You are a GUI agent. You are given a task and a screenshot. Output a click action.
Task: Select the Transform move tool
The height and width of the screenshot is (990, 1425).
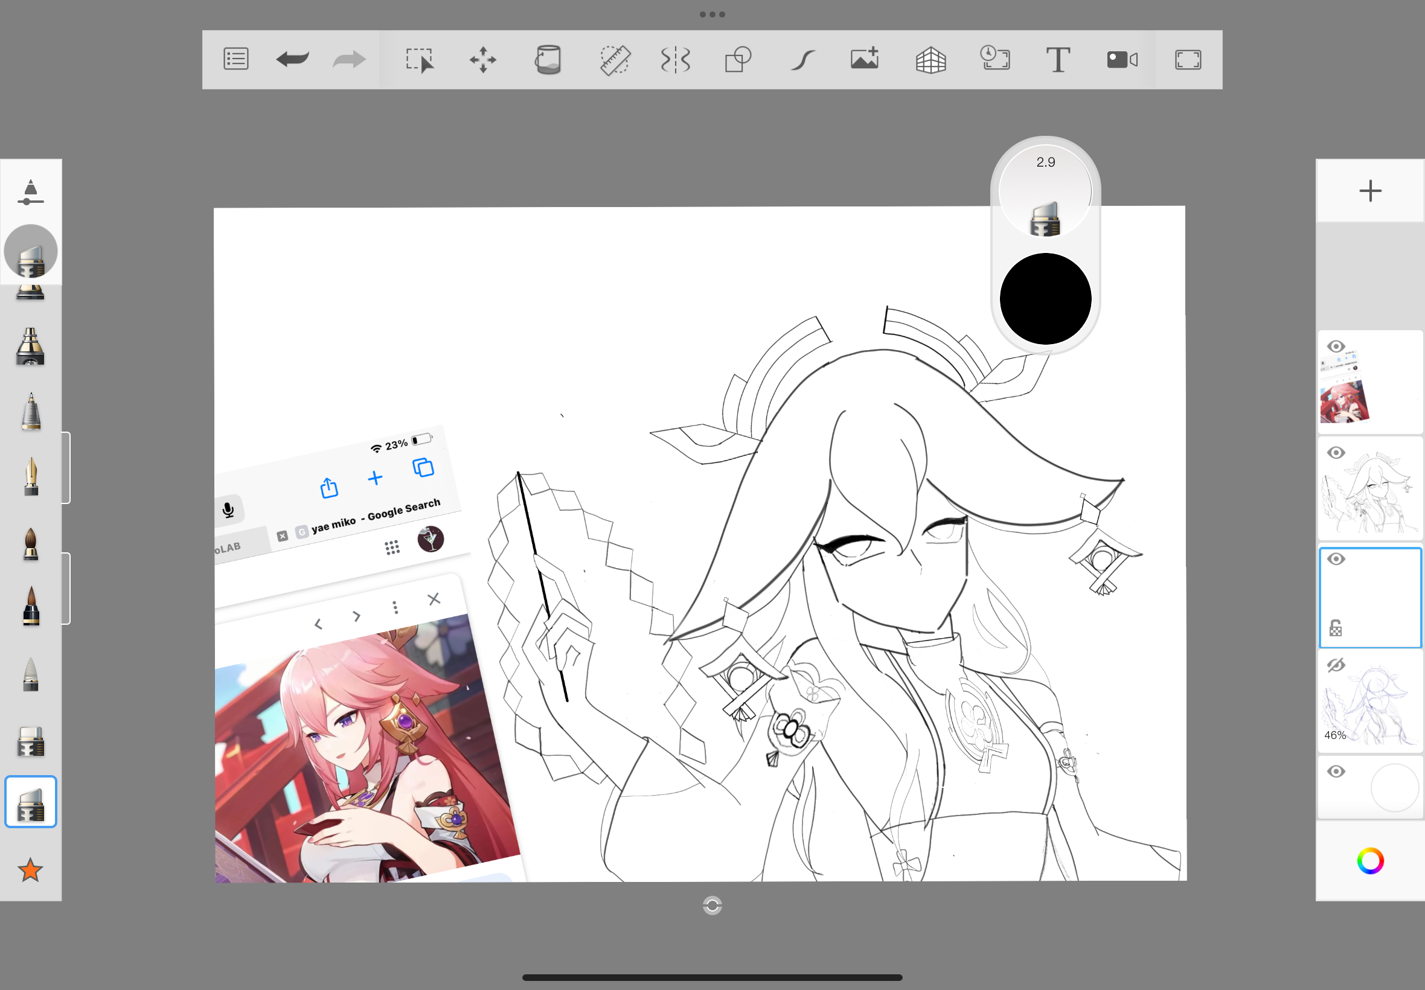(482, 60)
